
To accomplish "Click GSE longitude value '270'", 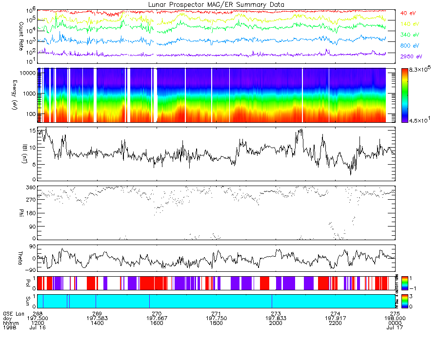I will (x=157, y=314).
